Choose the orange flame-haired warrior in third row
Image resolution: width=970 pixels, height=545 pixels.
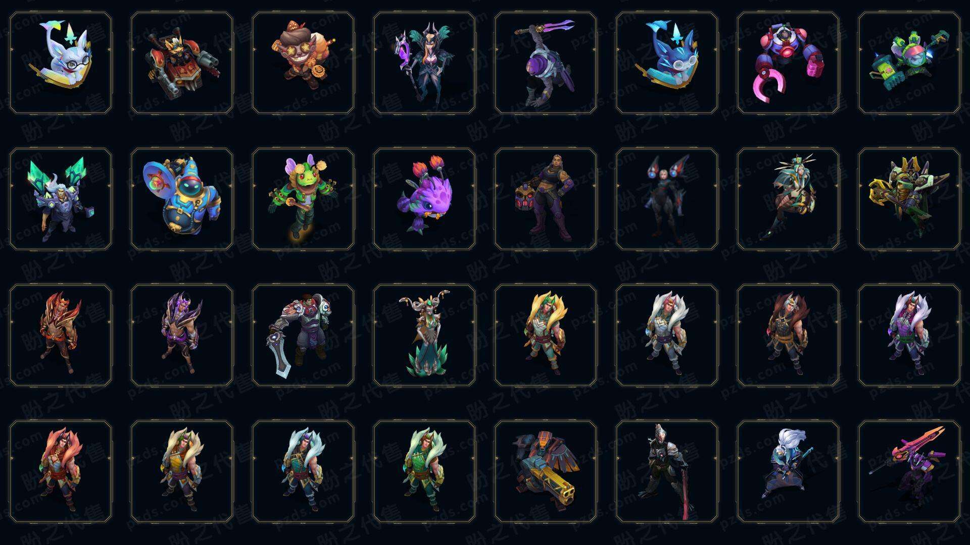click(x=61, y=335)
